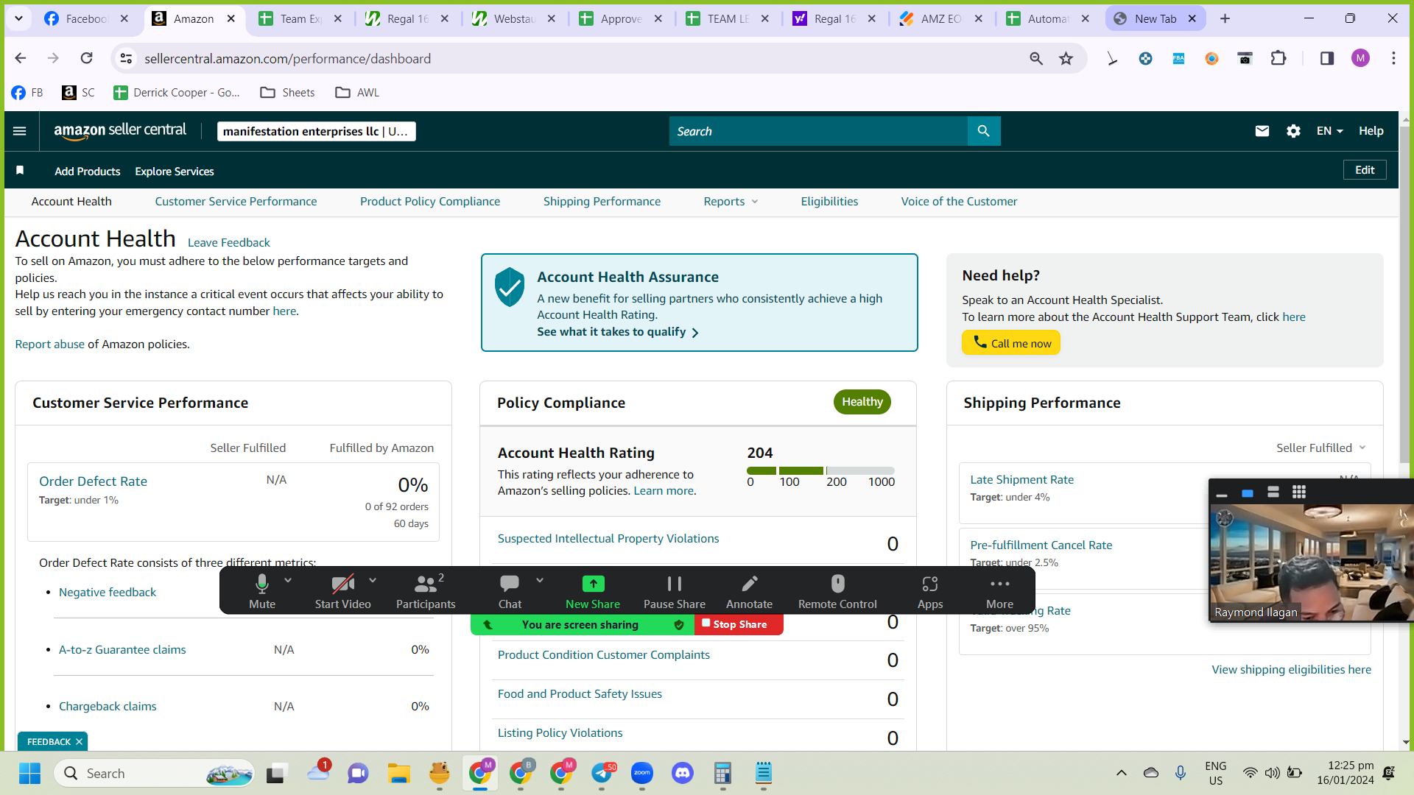Focus the Seller Central search field
The image size is (1414, 795).
point(818,131)
